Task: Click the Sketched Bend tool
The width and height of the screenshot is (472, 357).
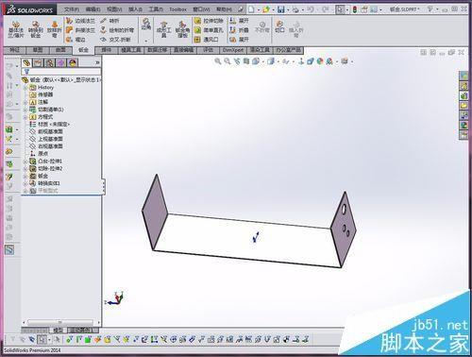Action: click(x=117, y=30)
